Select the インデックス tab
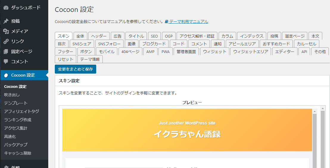This screenshot has width=330, height=168. pos(252,36)
